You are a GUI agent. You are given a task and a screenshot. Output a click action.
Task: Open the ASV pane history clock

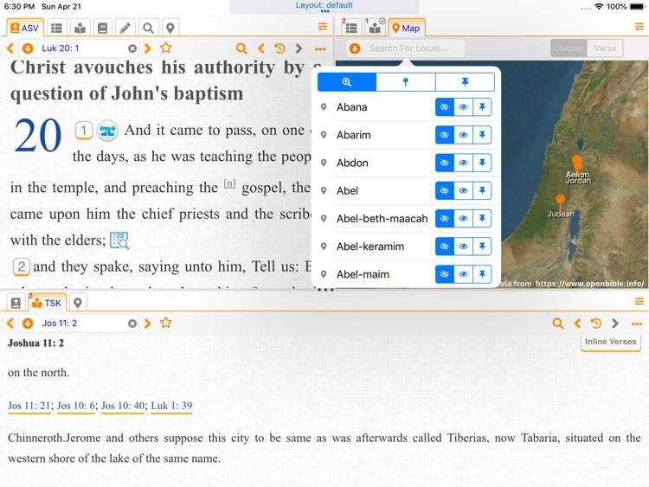280,48
